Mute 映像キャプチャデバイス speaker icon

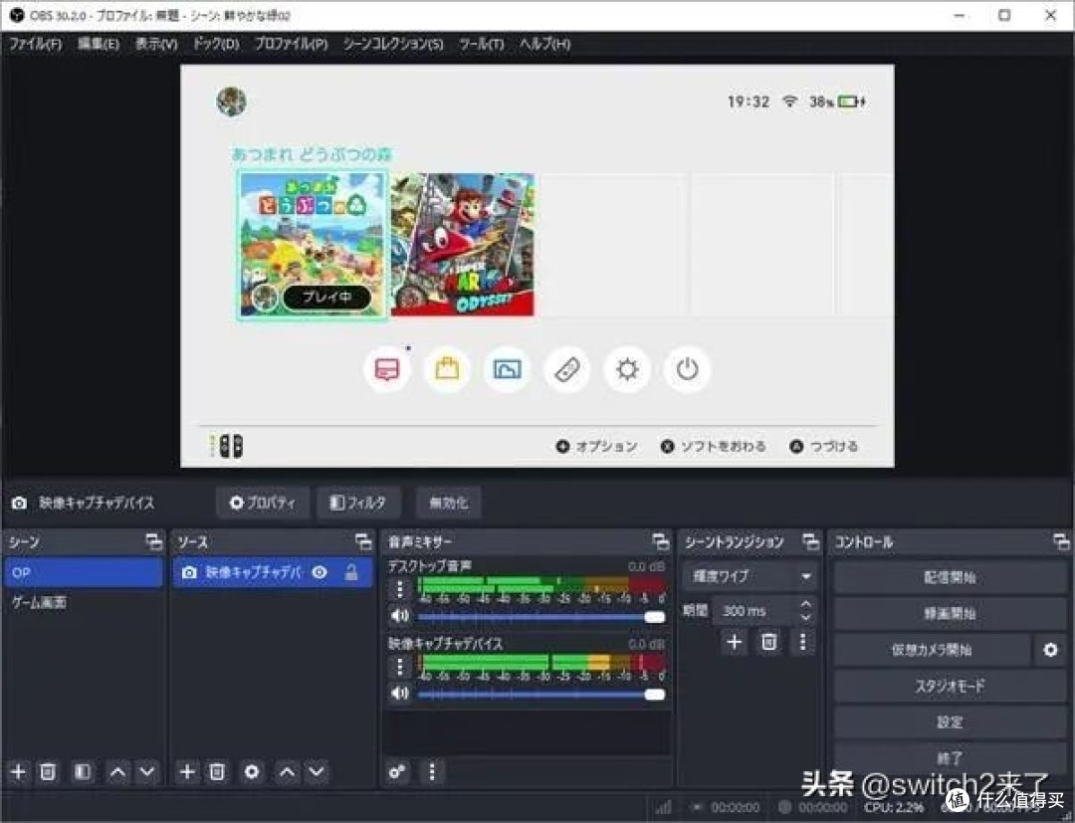pos(400,694)
